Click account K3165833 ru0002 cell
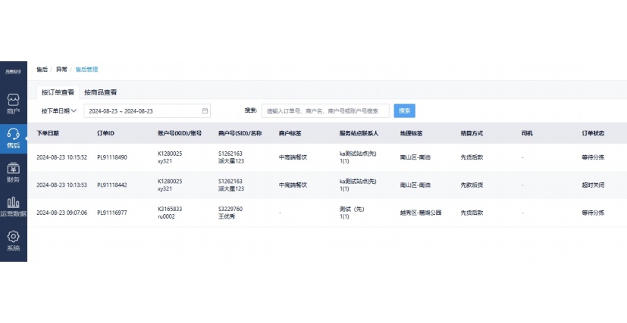 (x=170, y=213)
